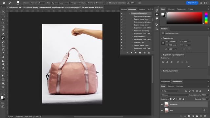
Task: Toggle checkmark for 'Сделать Слой' step
Action: pyautogui.click(x=122, y=42)
